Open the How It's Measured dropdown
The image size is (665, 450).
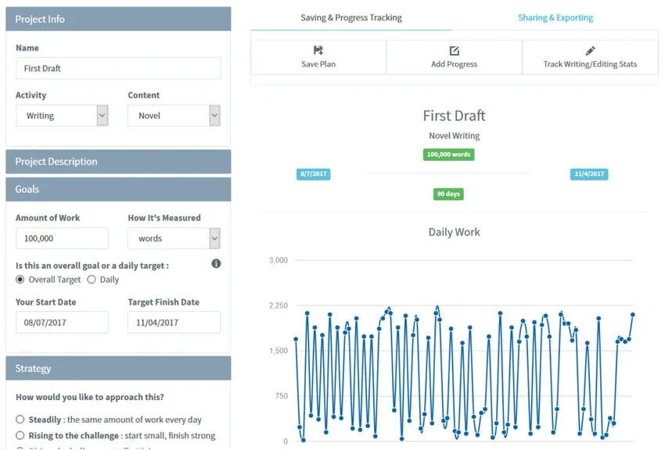(174, 238)
